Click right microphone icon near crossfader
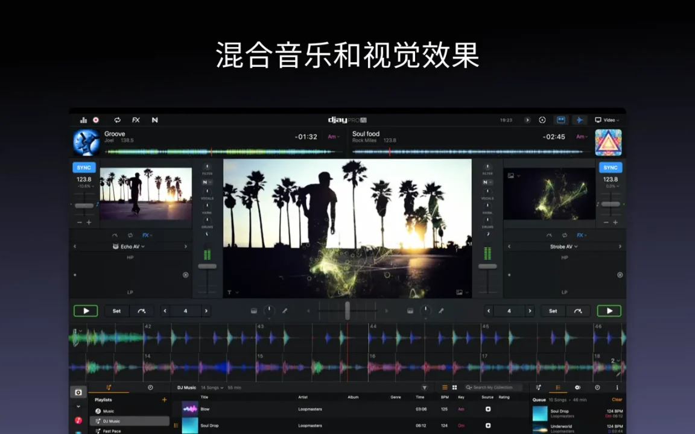The height and width of the screenshot is (434, 695). [441, 311]
